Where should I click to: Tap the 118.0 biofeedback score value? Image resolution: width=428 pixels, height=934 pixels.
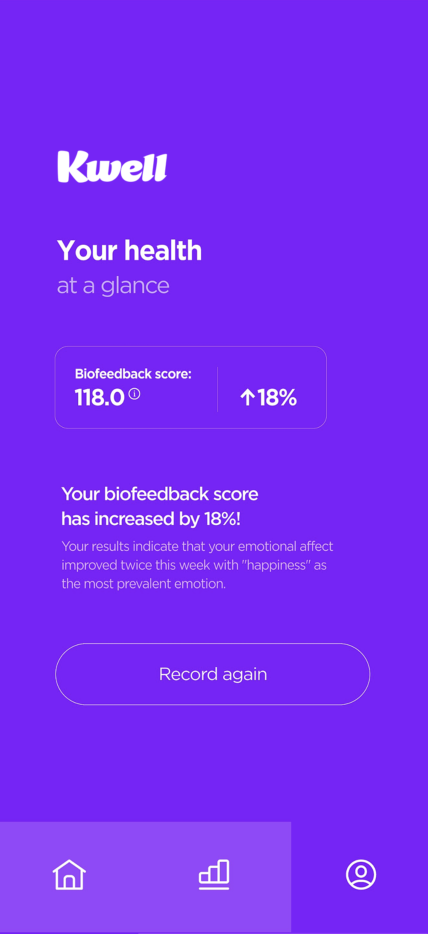coord(100,397)
